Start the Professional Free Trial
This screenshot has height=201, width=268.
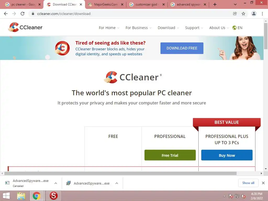[x=170, y=155]
